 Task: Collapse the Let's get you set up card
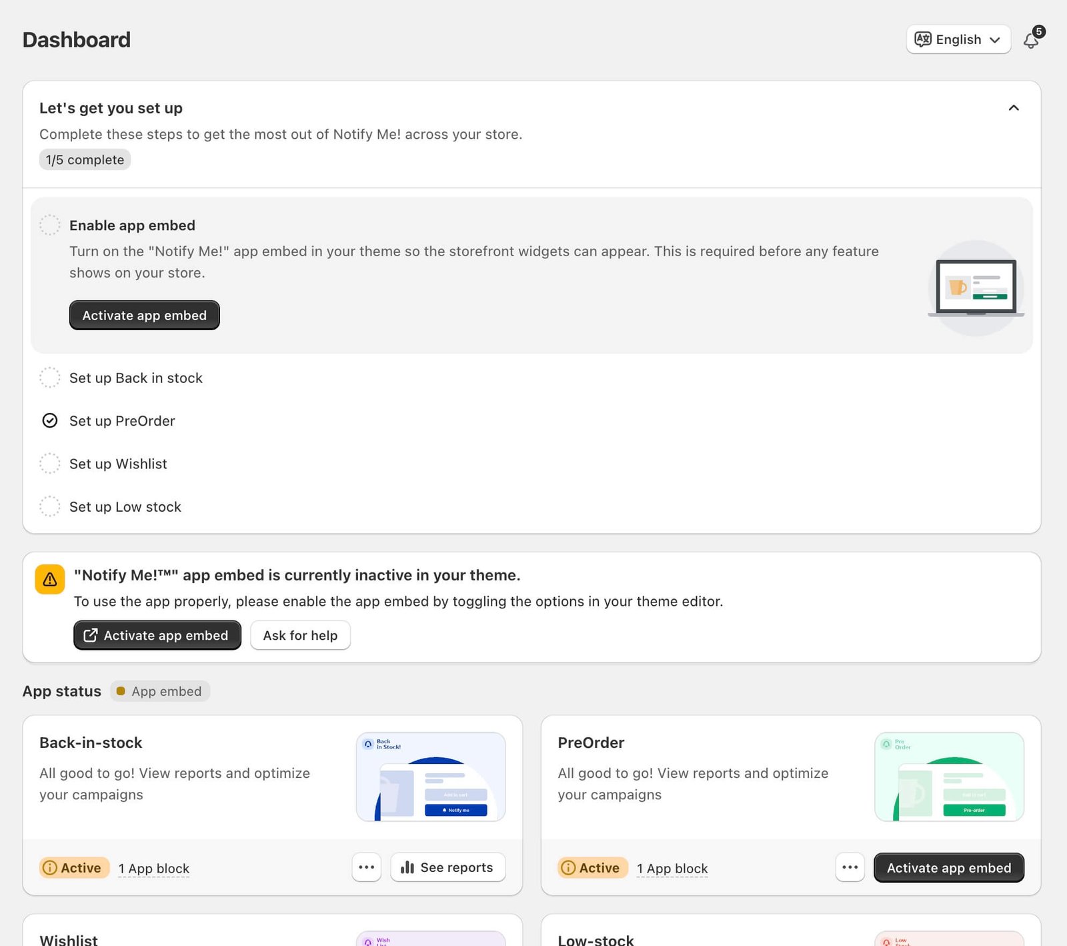pos(1014,108)
